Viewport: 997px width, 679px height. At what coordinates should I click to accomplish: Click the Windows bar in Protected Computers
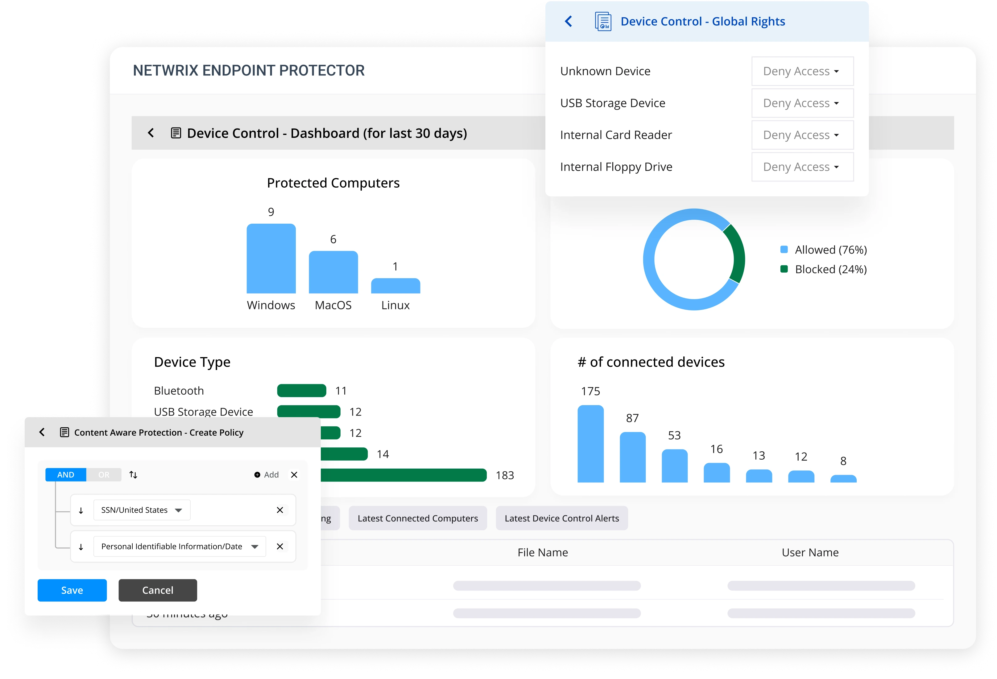coord(271,258)
